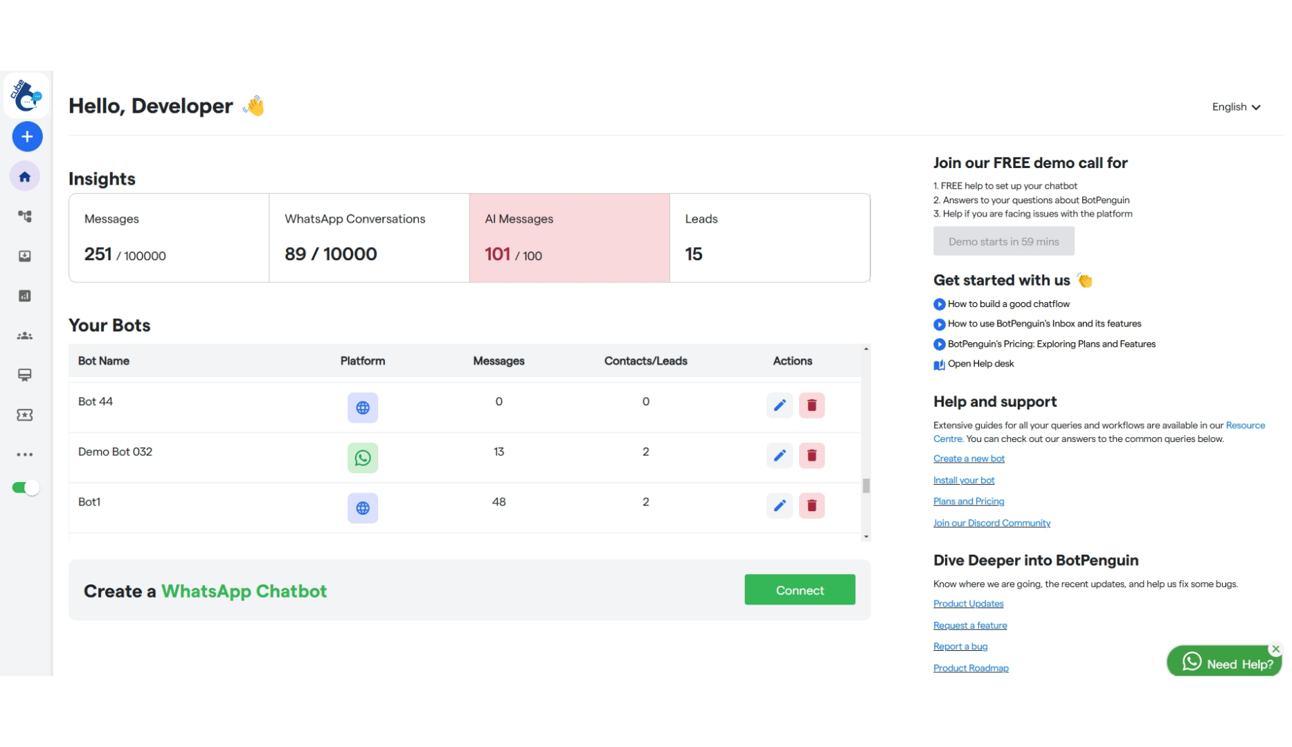Click the Contacts/Leads column header
Viewport: 1292px width, 747px height.
(645, 362)
